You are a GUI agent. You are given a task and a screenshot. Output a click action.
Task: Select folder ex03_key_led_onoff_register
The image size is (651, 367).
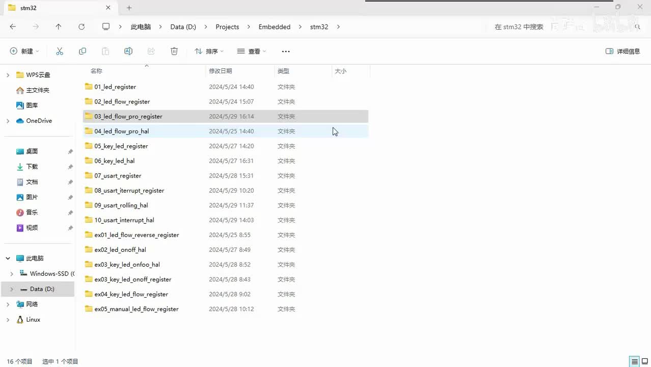point(226,279)
